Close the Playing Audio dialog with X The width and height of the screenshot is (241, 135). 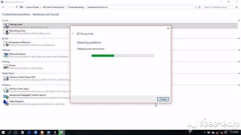tap(168, 28)
